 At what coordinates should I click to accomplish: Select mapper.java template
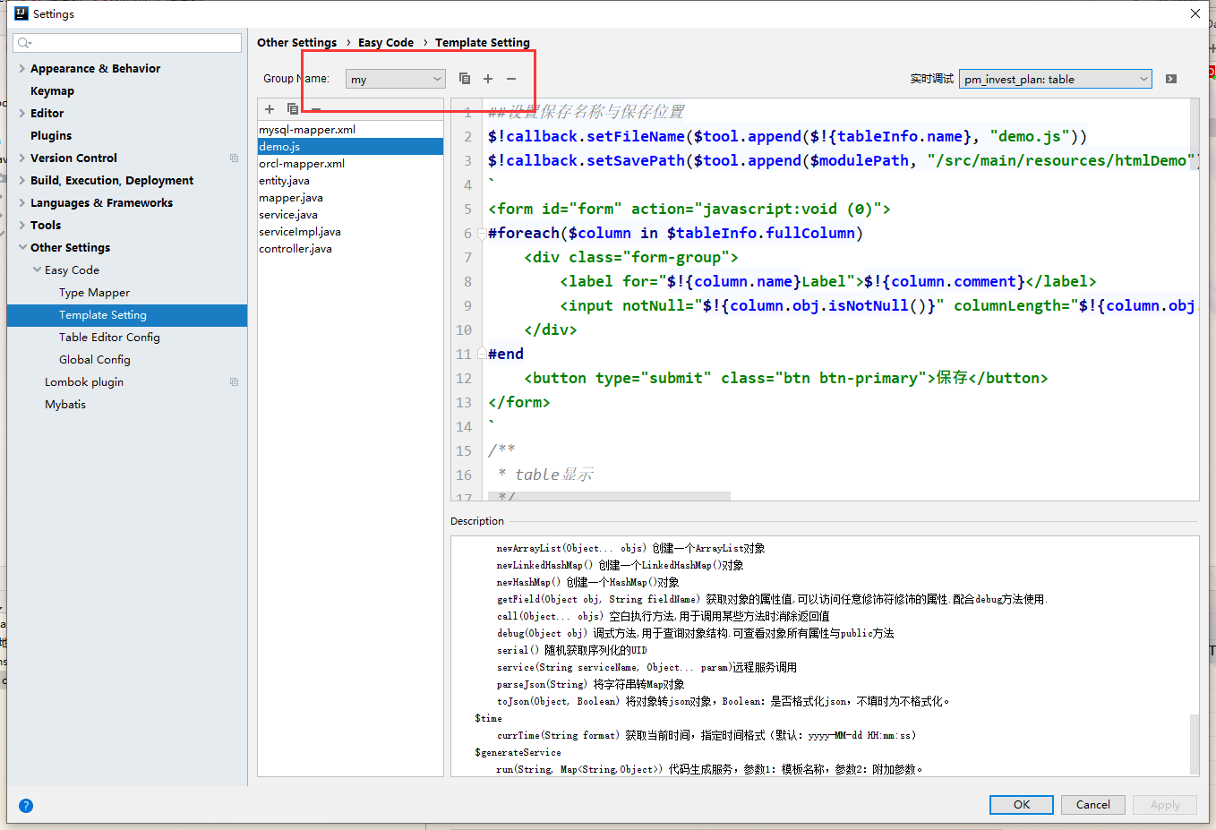point(350,198)
